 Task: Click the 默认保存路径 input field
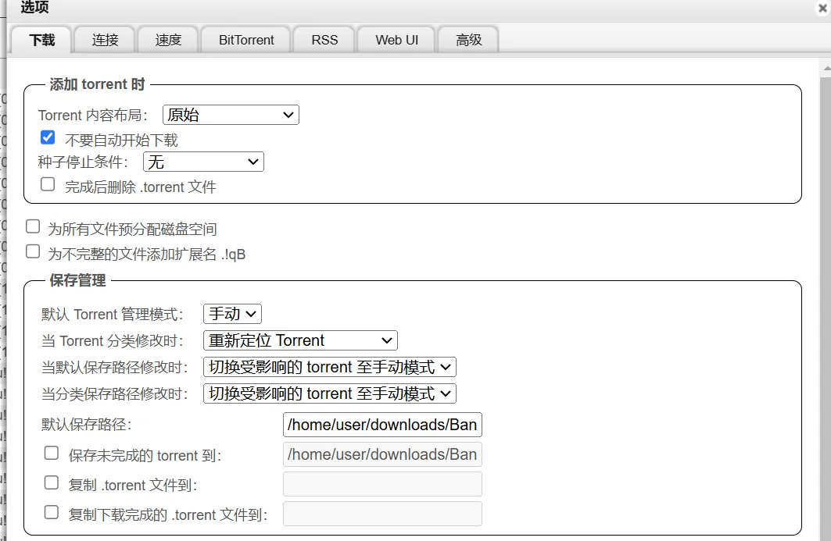coord(382,425)
